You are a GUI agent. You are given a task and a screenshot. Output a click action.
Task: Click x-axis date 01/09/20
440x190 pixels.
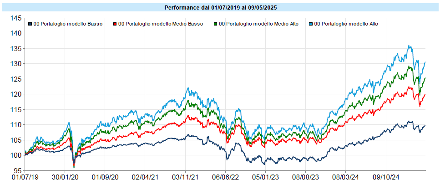(x=105, y=177)
